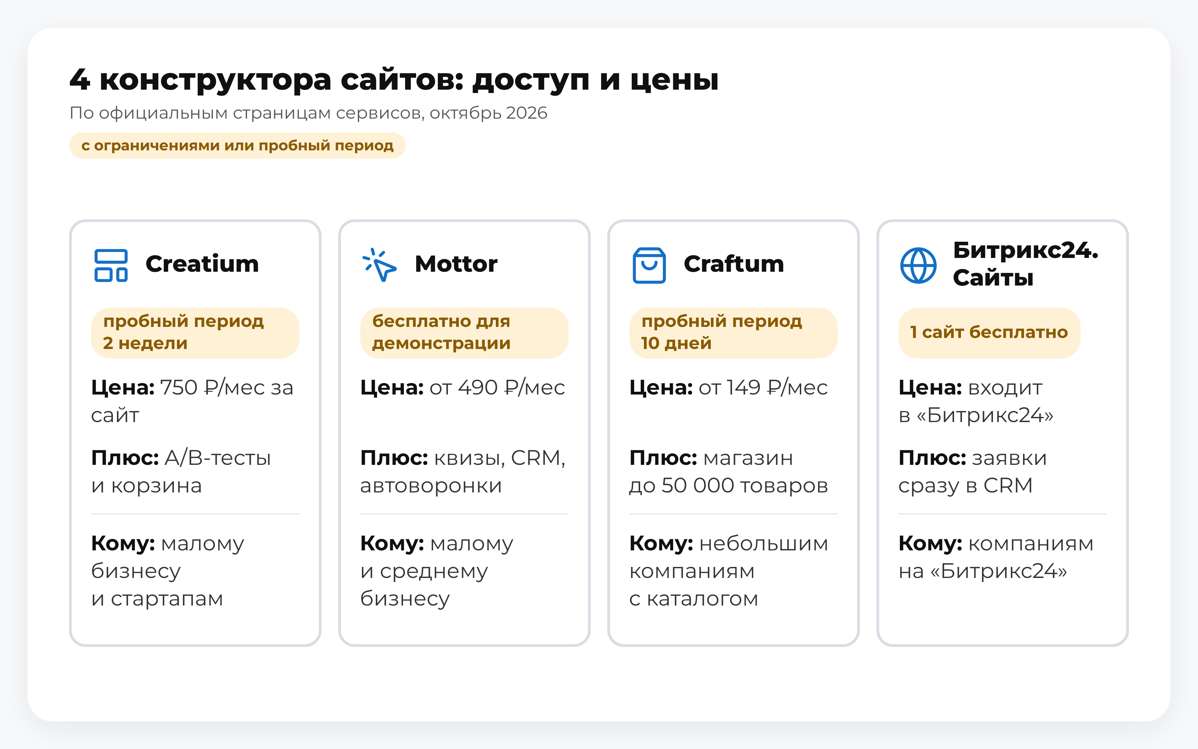
Task: Click the price 'входит в «Битрикс24»'
Action: tap(976, 401)
